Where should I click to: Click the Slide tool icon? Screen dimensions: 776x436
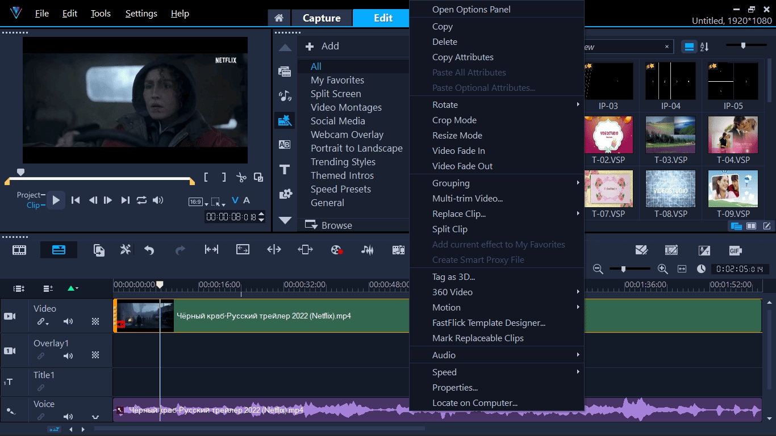click(x=305, y=249)
